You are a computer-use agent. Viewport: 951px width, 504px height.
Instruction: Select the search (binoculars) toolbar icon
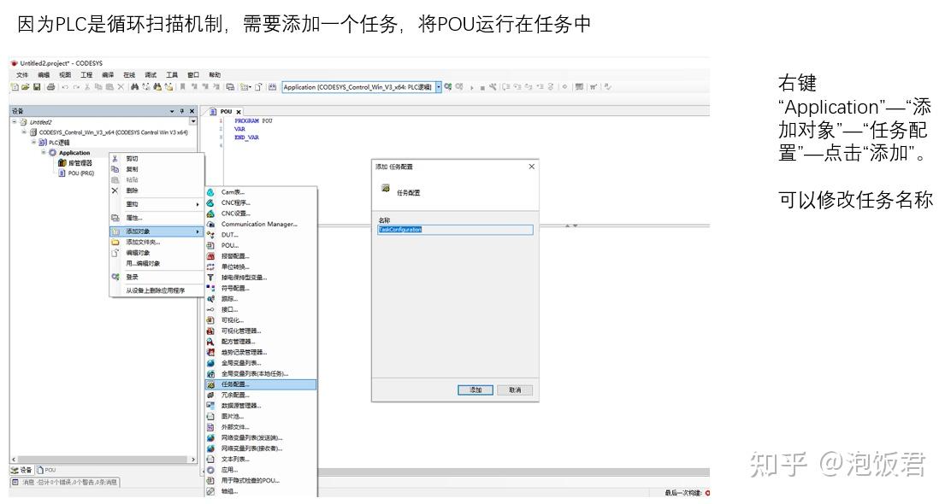(135, 86)
